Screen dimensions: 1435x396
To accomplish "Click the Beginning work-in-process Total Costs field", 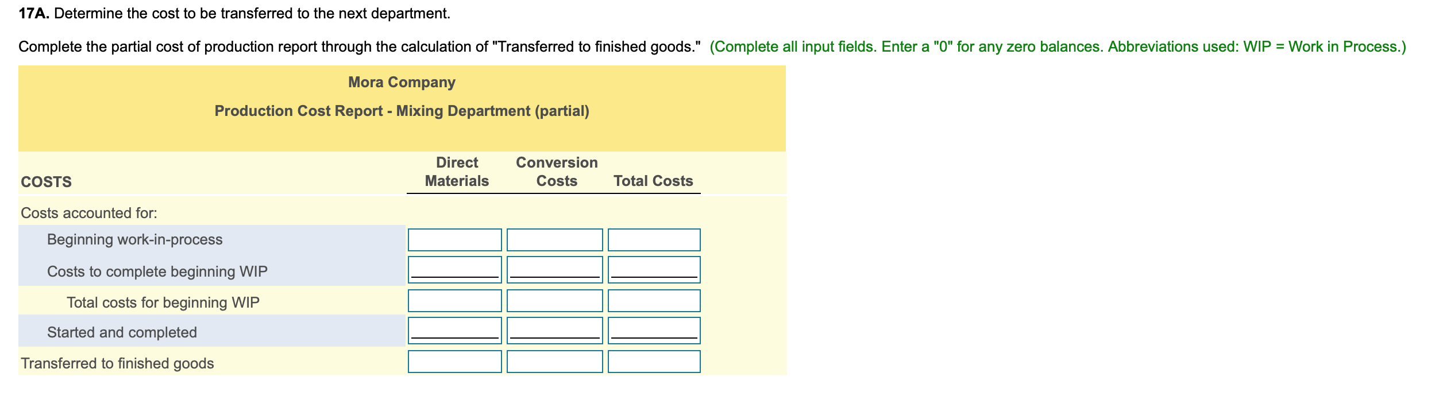I will (x=654, y=239).
